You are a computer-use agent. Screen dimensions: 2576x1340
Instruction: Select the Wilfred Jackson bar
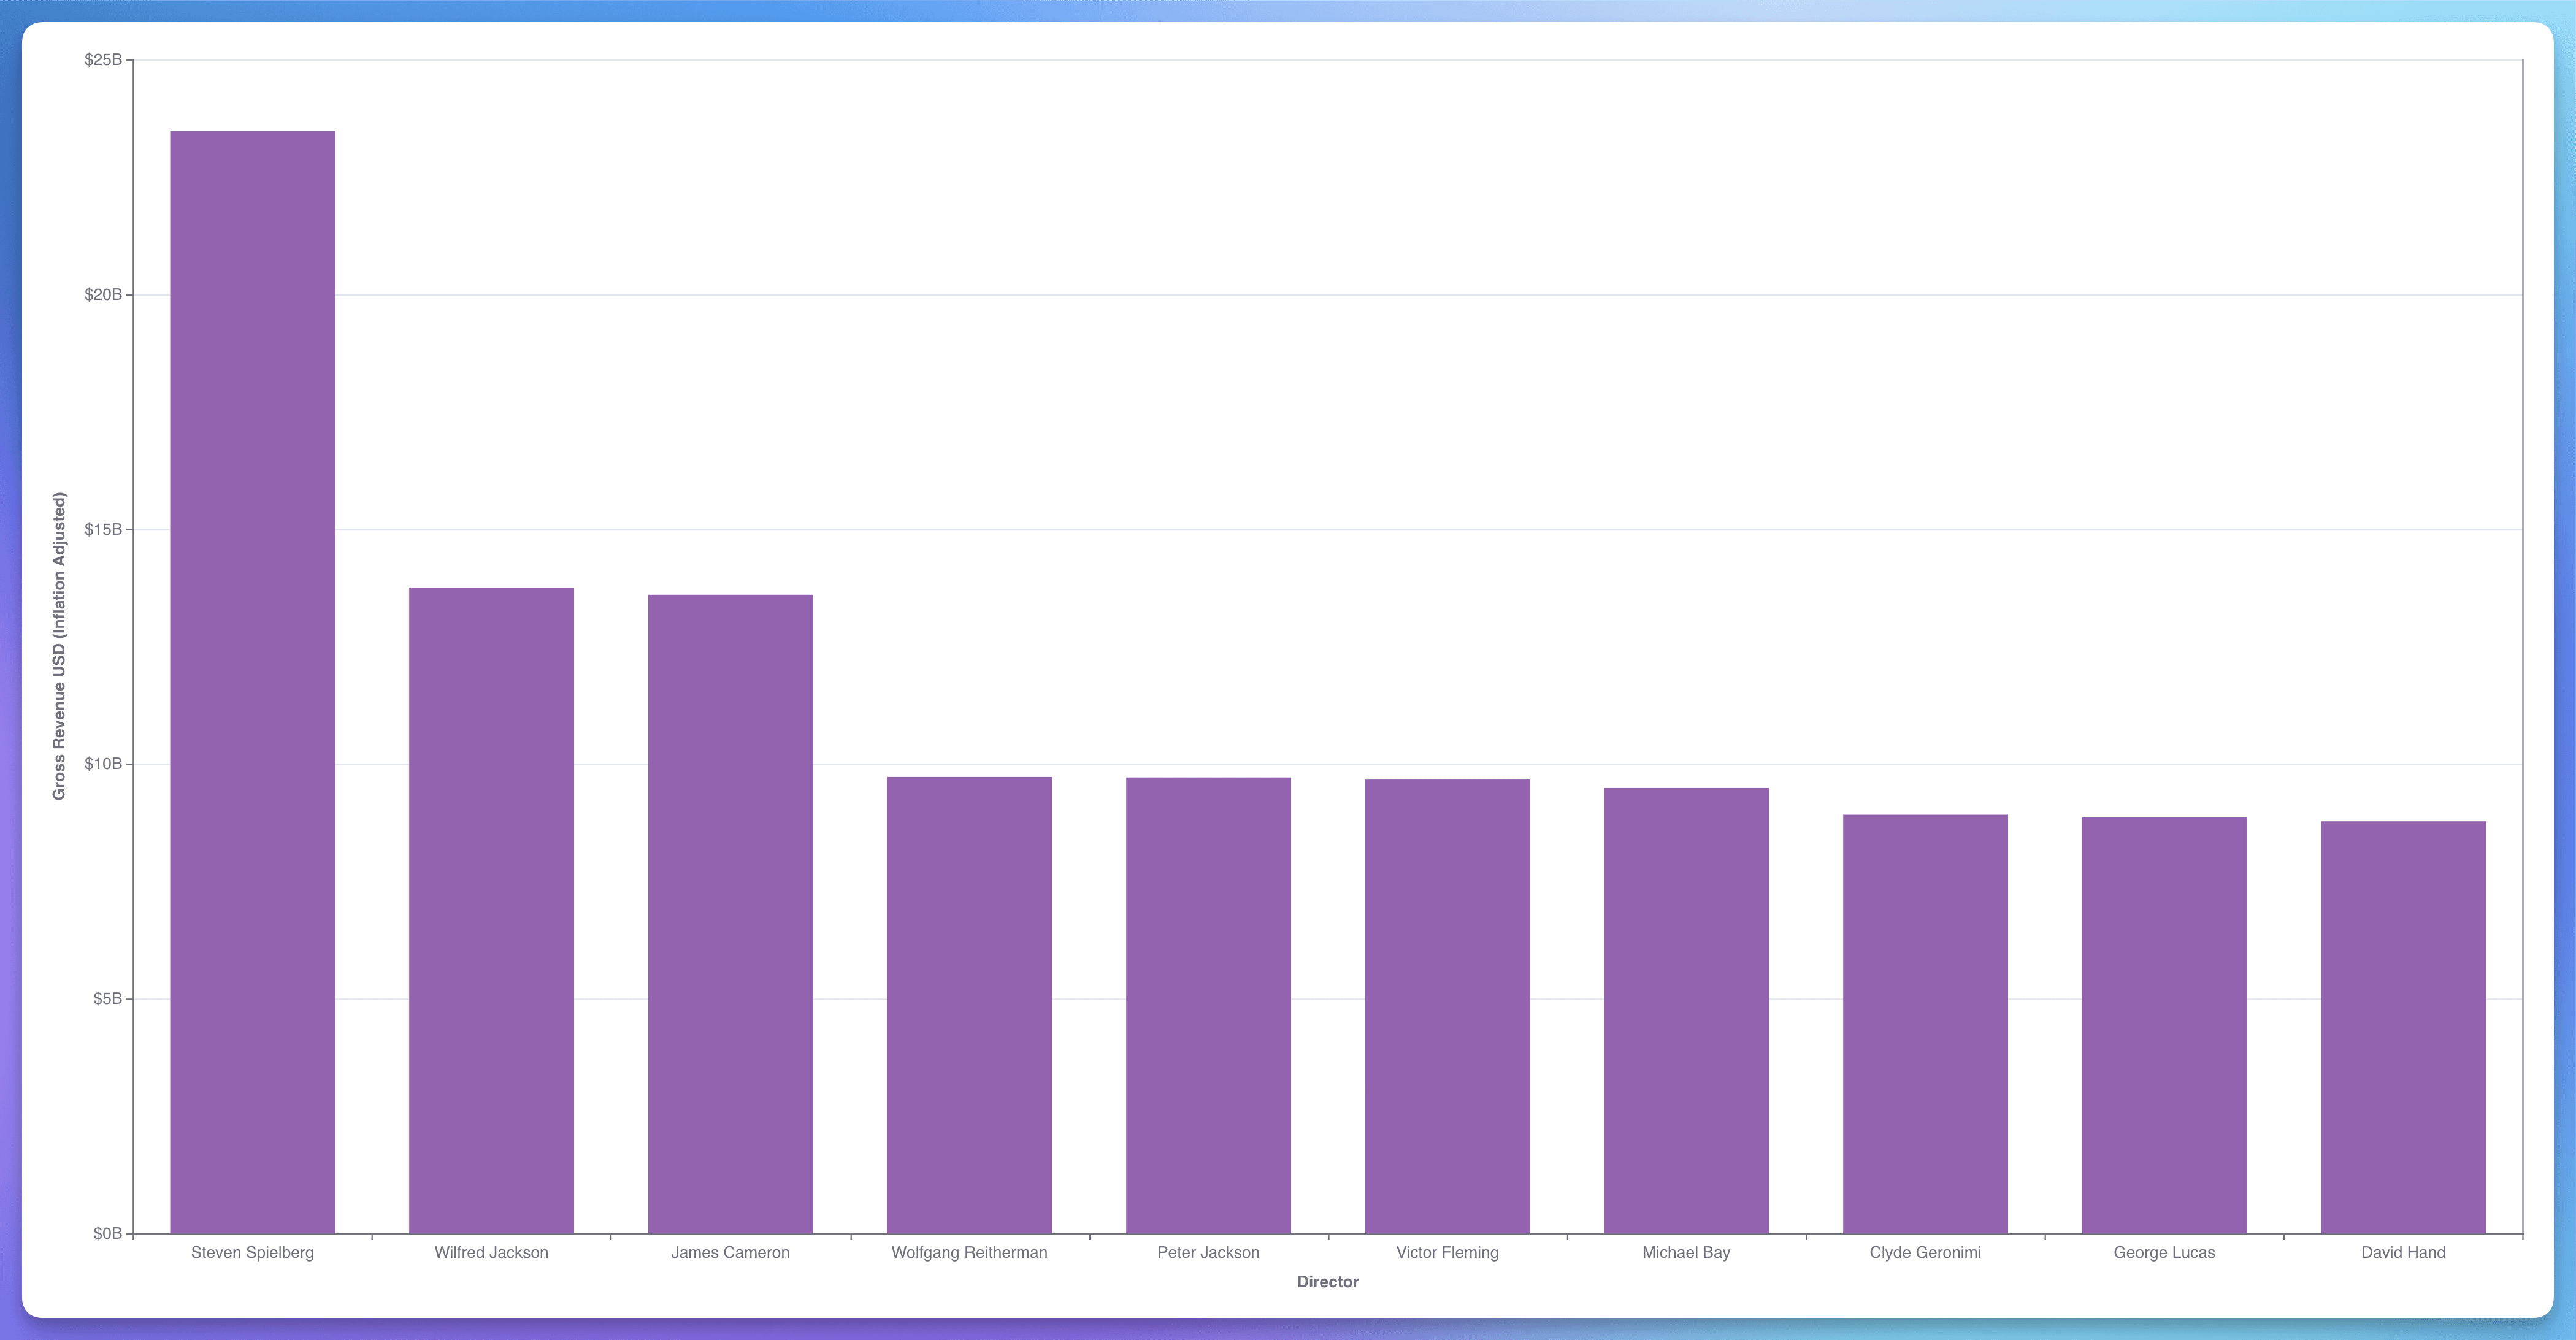(491, 911)
